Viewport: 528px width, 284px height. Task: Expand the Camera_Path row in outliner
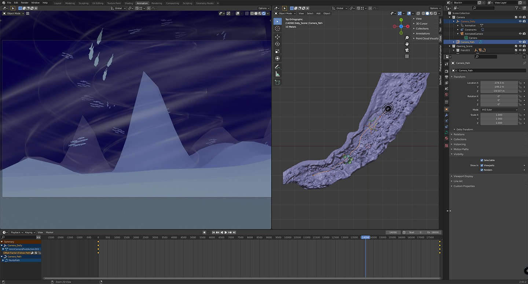coord(454,42)
